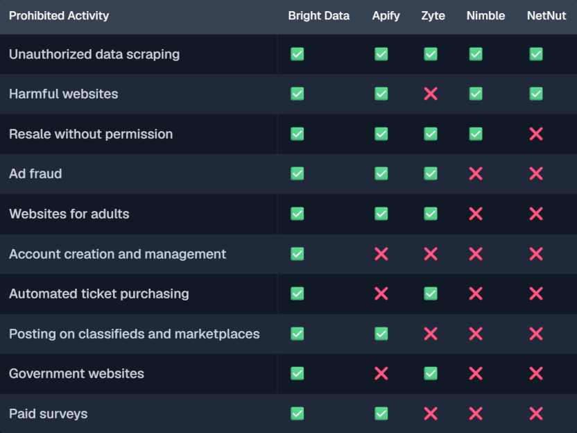
Task: Click Apify red cross for Account creation and management
Action: pyautogui.click(x=381, y=254)
